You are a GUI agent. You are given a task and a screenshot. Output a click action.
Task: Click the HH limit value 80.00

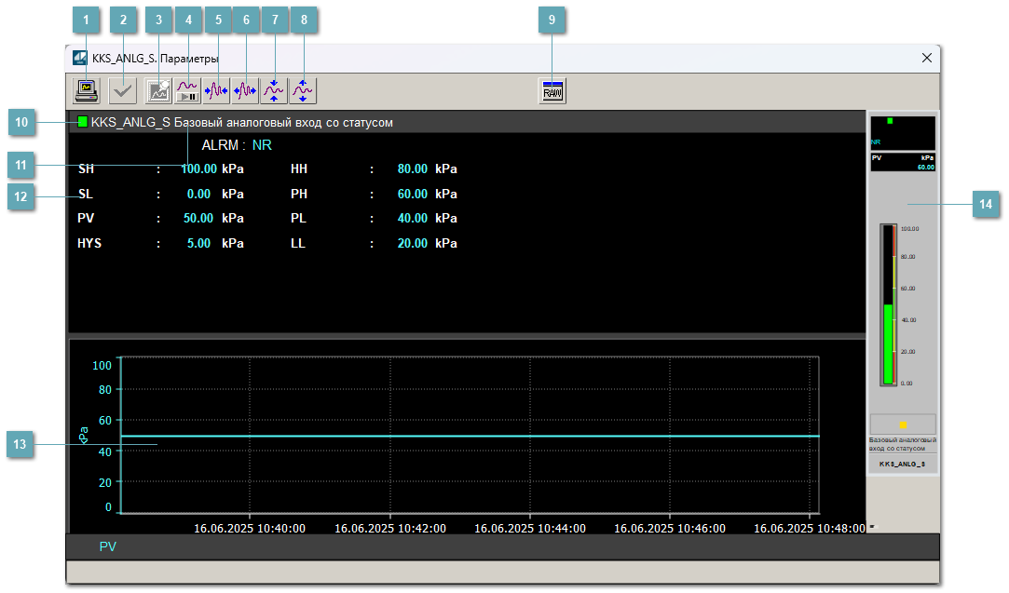(412, 169)
